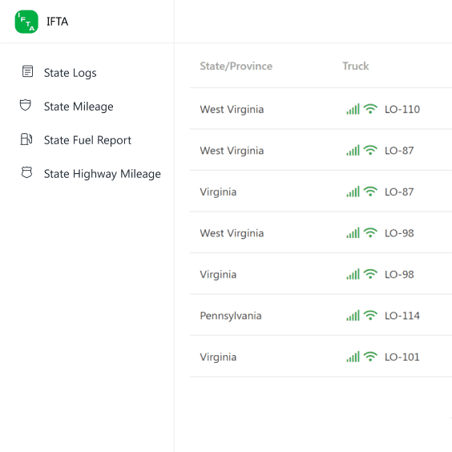Click Wi-Fi icon next to LO-101
The width and height of the screenshot is (452, 452).
[370, 357]
